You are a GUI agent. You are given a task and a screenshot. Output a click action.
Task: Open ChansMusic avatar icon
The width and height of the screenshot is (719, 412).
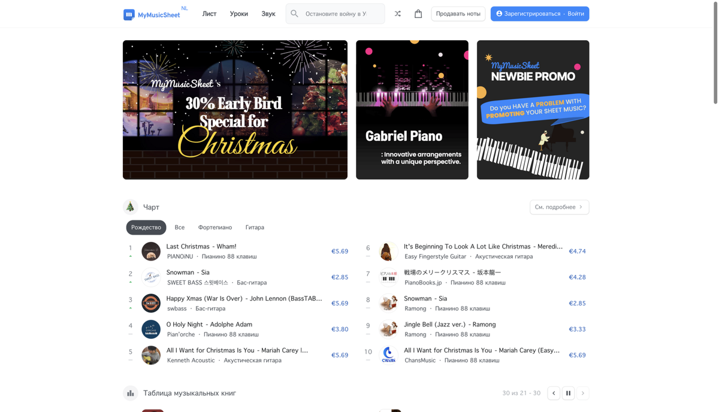(x=388, y=355)
